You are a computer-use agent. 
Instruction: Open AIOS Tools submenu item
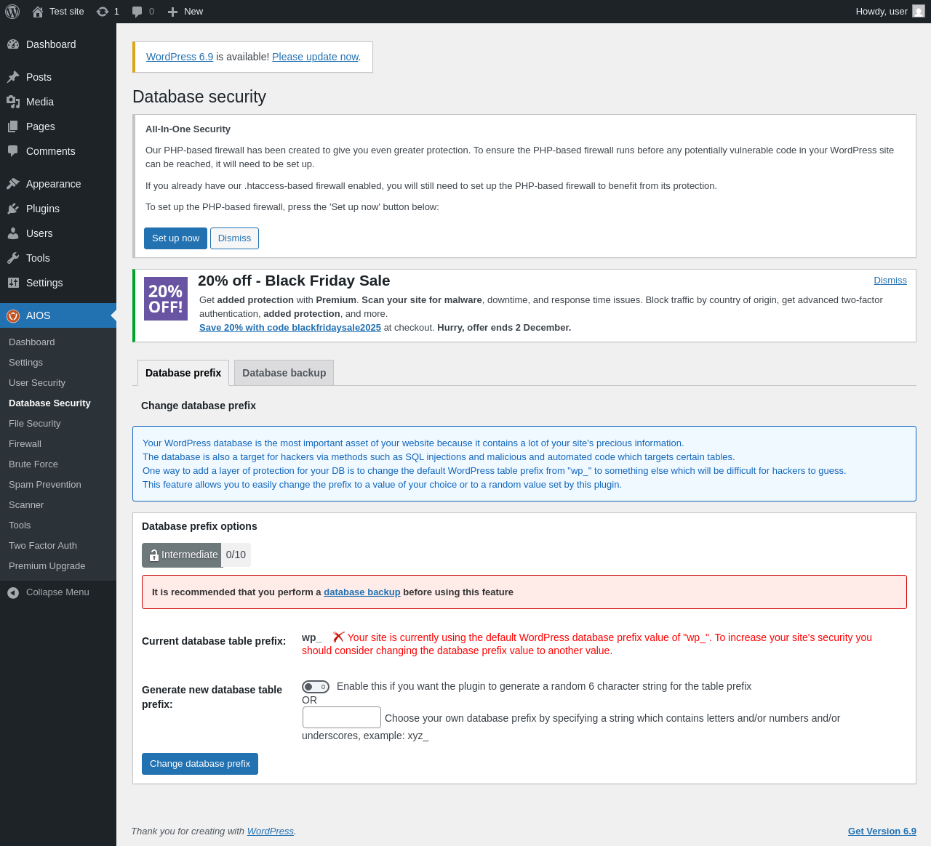(x=20, y=525)
